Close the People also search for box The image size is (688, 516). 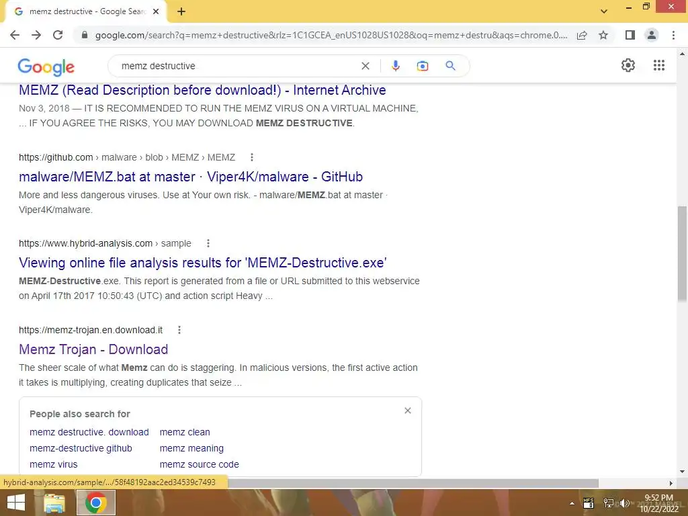(408, 411)
